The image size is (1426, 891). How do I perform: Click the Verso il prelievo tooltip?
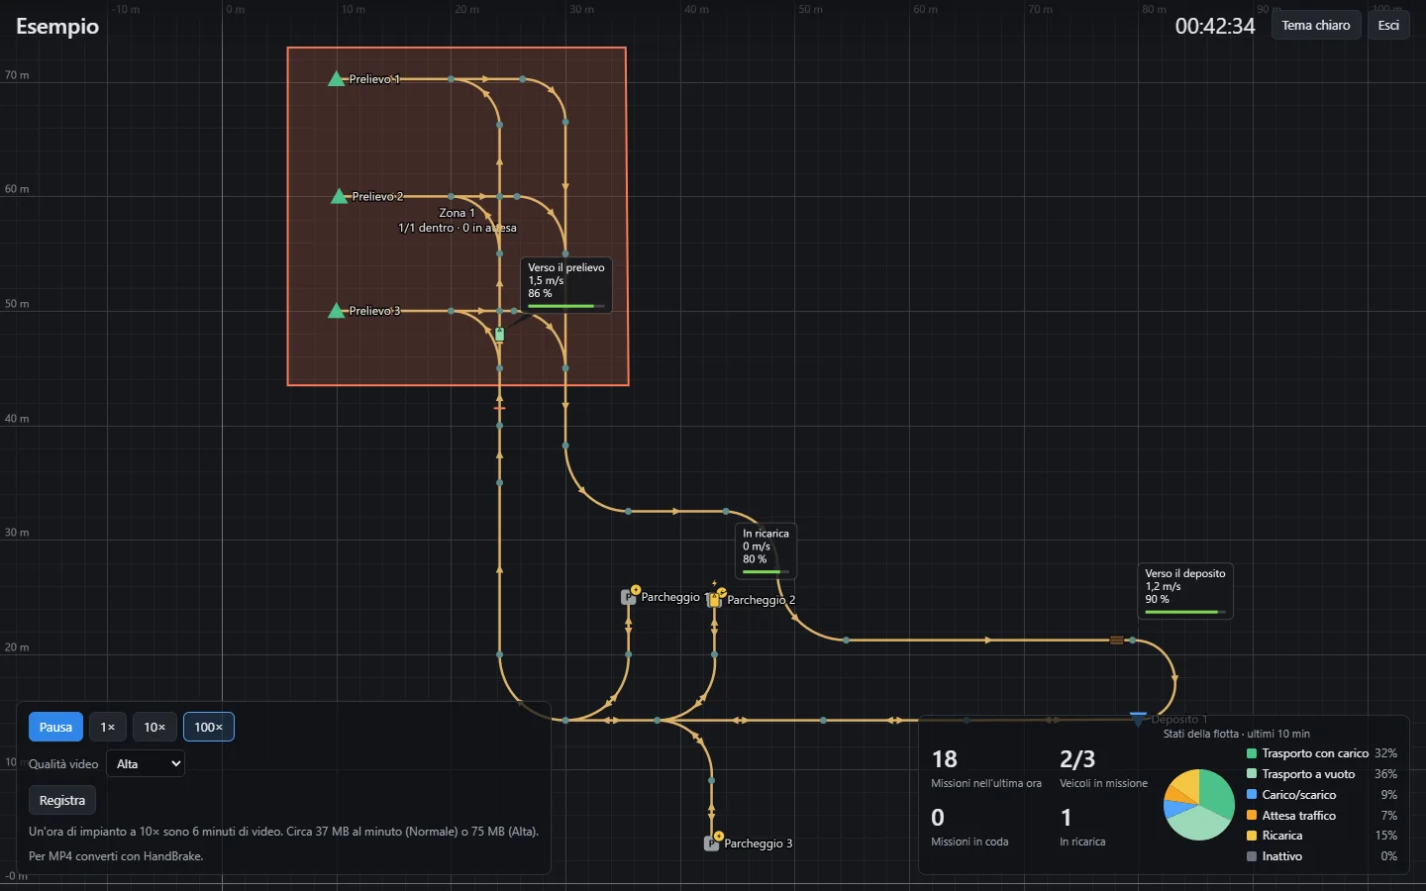click(x=566, y=285)
